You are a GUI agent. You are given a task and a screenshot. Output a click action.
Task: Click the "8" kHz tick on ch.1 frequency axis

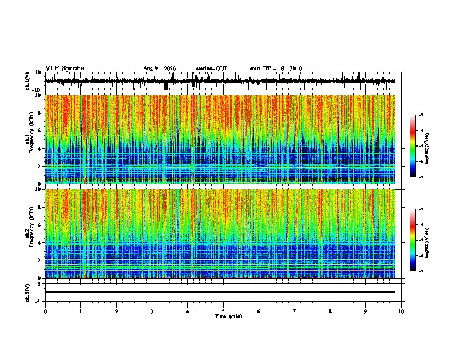pyautogui.click(x=39, y=113)
